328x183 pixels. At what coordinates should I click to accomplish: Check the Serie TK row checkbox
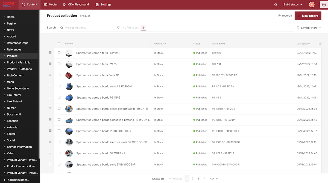(x=59, y=75)
